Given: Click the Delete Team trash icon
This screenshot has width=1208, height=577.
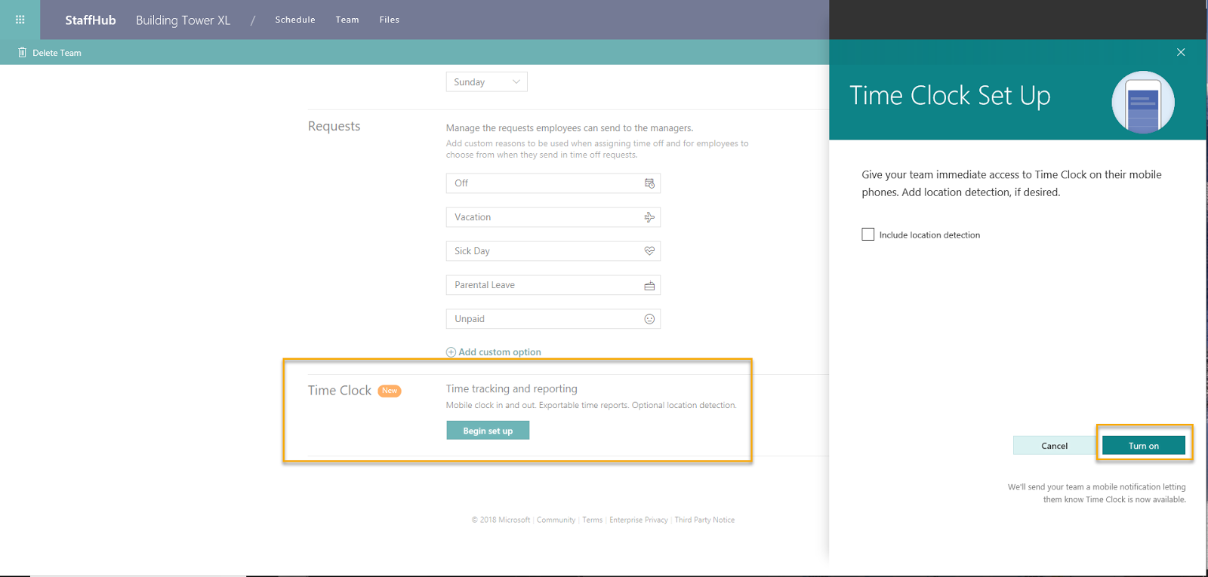Looking at the screenshot, I should [x=23, y=52].
